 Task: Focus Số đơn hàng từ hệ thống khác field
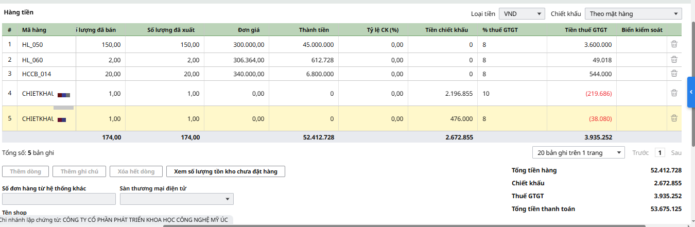(x=59, y=199)
